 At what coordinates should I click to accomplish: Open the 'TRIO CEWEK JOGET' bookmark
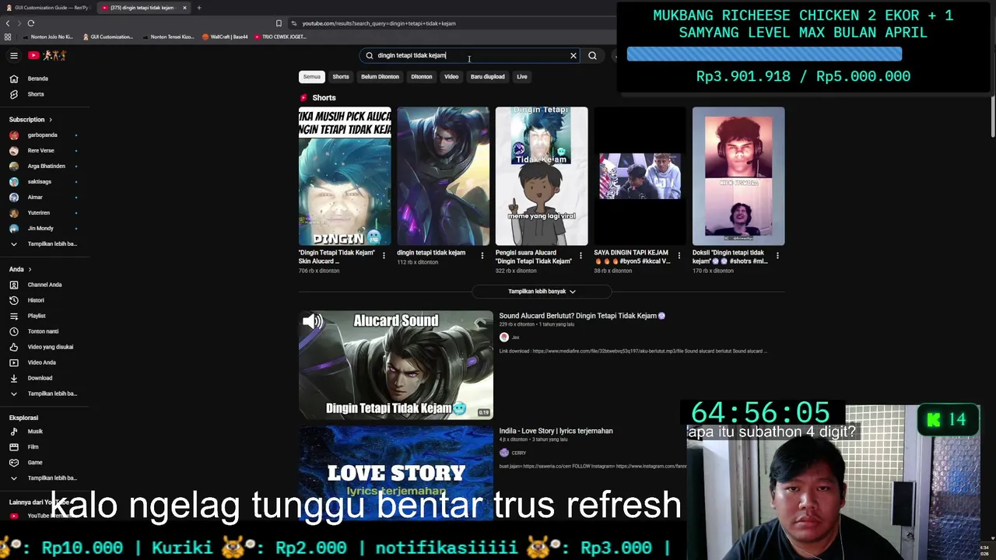click(279, 37)
